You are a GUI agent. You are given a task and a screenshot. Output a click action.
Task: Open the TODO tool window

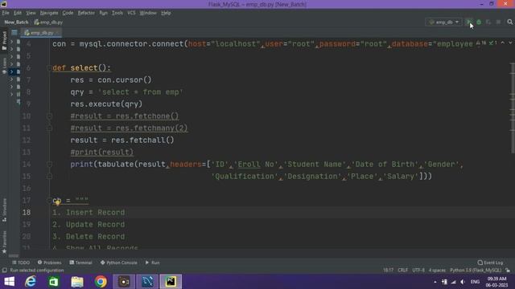[x=21, y=263]
